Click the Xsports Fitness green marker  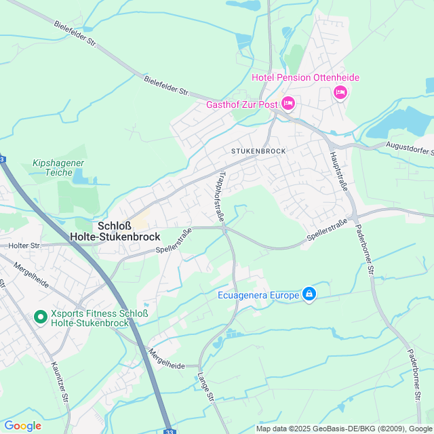tap(41, 317)
